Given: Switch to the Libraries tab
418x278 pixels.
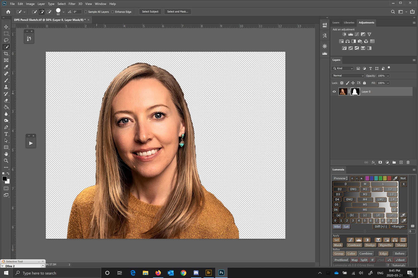Looking at the screenshot, I should (x=349, y=22).
